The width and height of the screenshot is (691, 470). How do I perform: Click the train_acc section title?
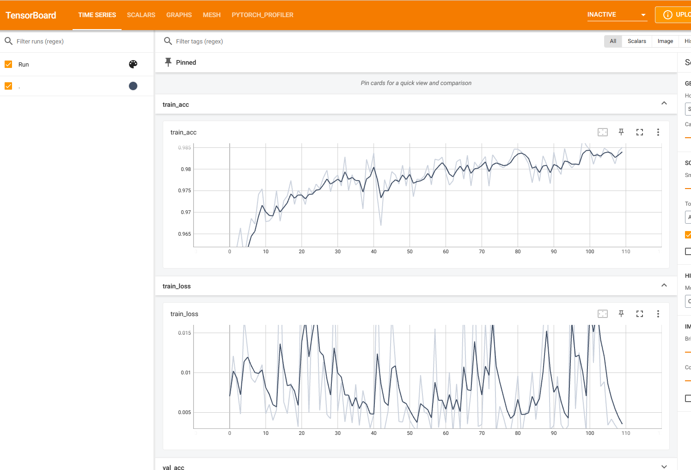(x=176, y=104)
